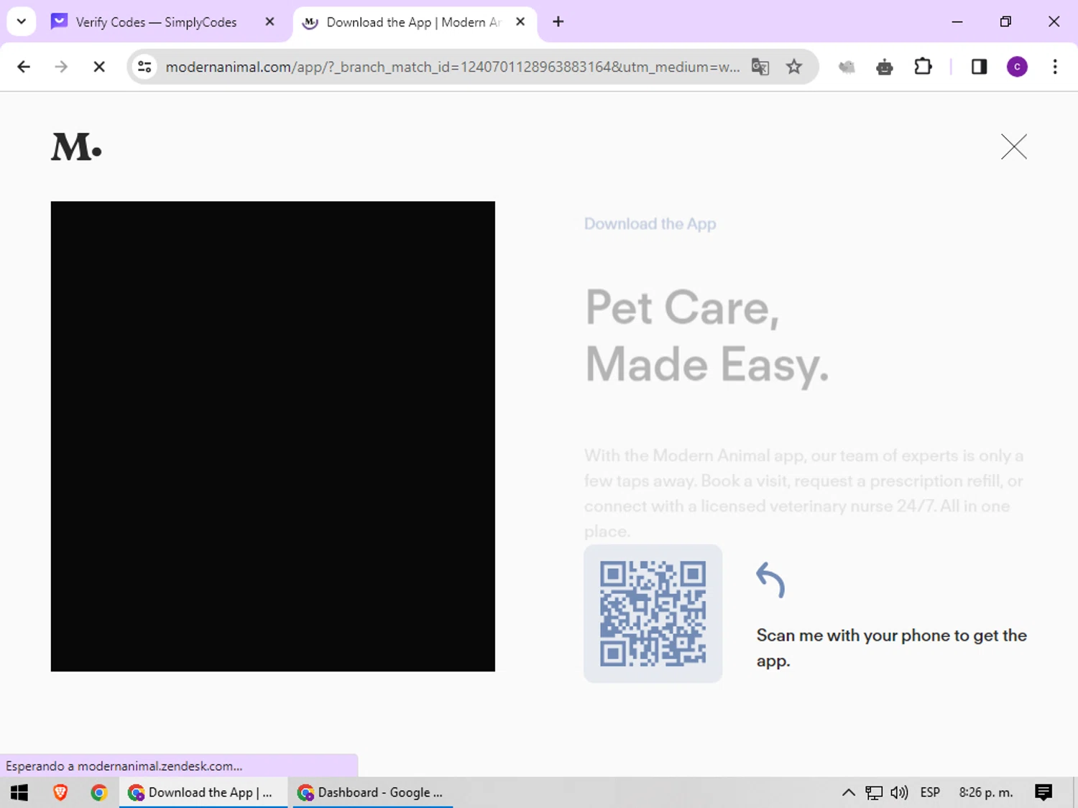Click the Download the App label
This screenshot has width=1078, height=808.
click(650, 224)
